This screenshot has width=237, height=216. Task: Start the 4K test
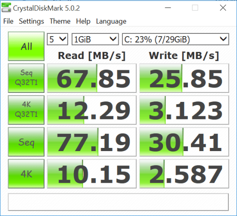[26, 174]
